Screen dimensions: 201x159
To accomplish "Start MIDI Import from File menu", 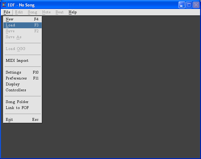I will click(22, 61).
